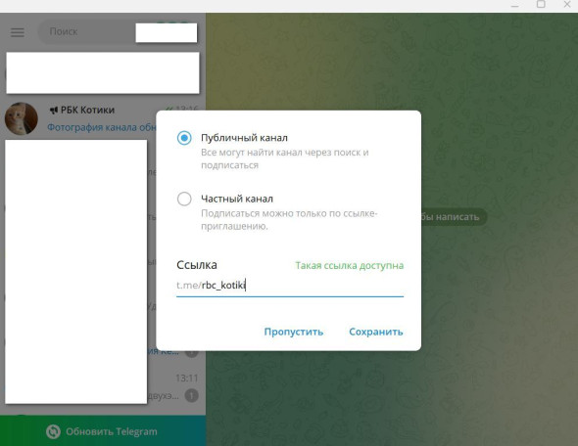Click the Частный канал label text
The width and height of the screenshot is (578, 446).
pos(237,199)
